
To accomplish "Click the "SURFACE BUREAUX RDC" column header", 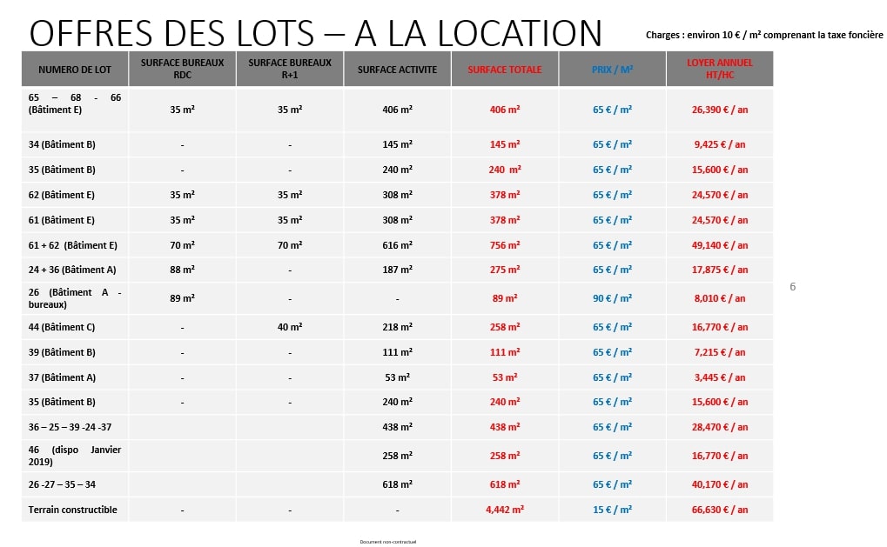I will 182,69.
